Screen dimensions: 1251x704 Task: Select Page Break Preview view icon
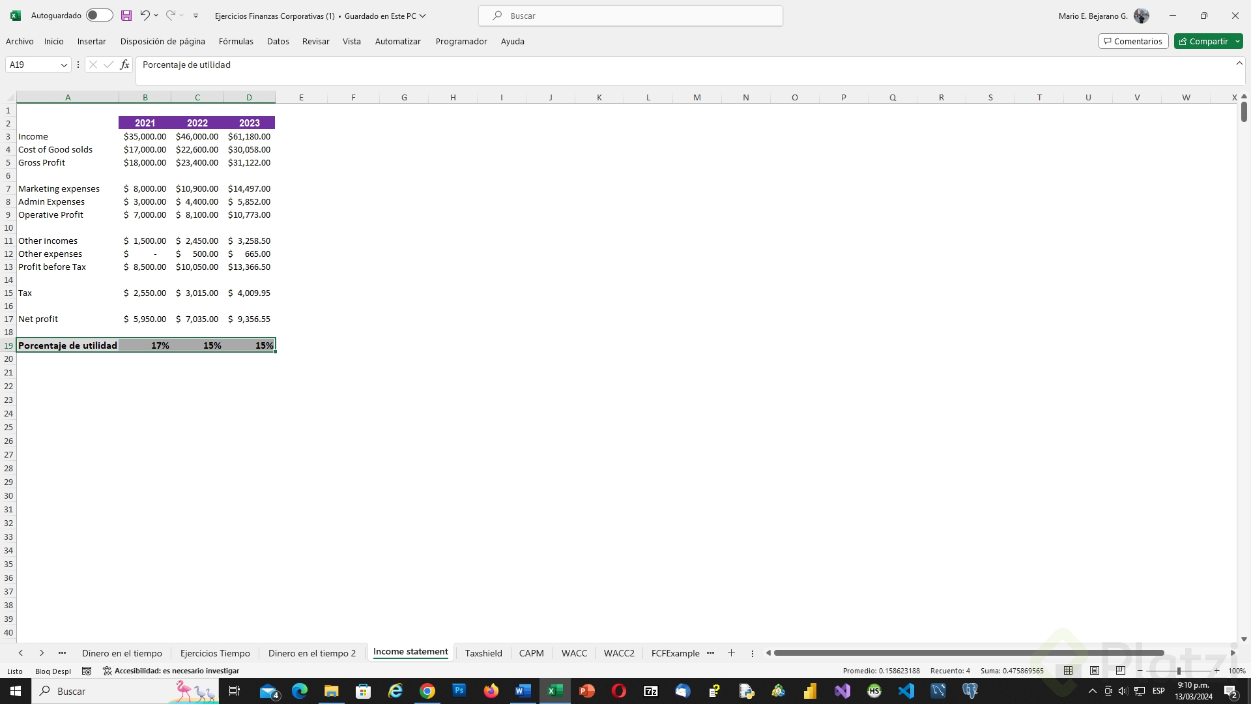[1121, 671]
